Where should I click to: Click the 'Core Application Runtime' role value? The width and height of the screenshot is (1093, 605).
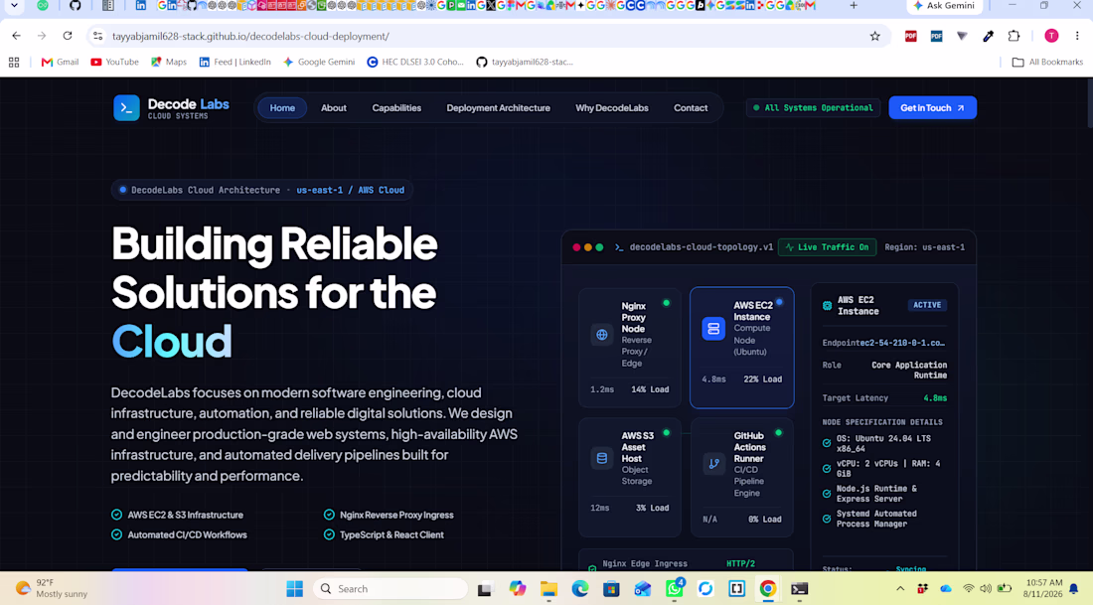pyautogui.click(x=909, y=371)
